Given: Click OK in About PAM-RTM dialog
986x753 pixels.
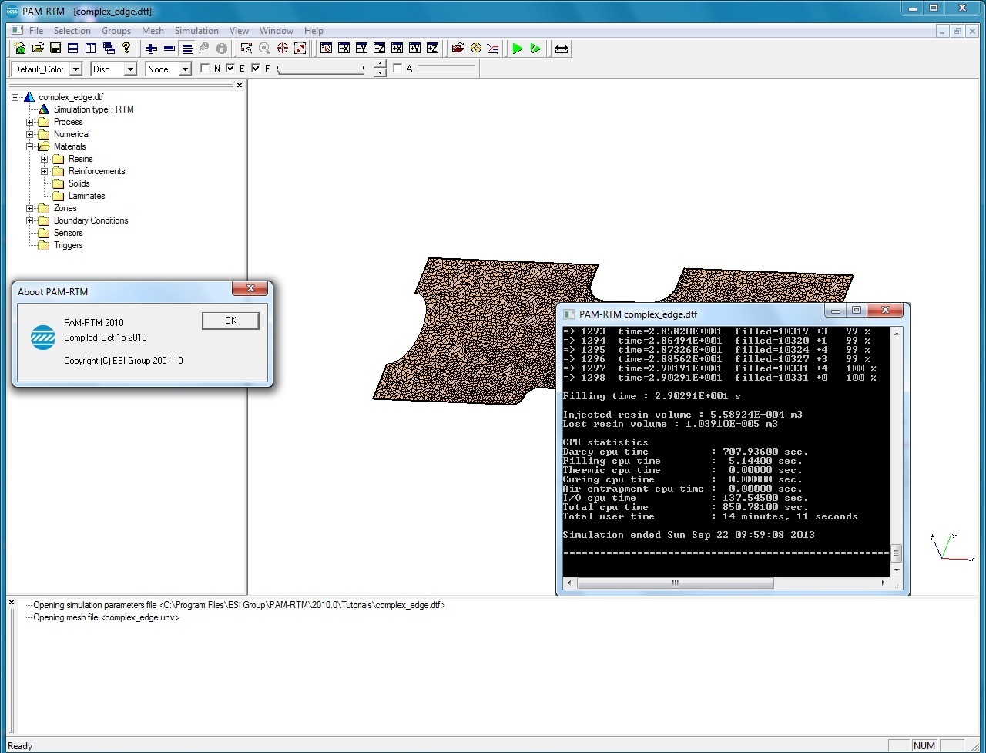Looking at the screenshot, I should [x=230, y=321].
